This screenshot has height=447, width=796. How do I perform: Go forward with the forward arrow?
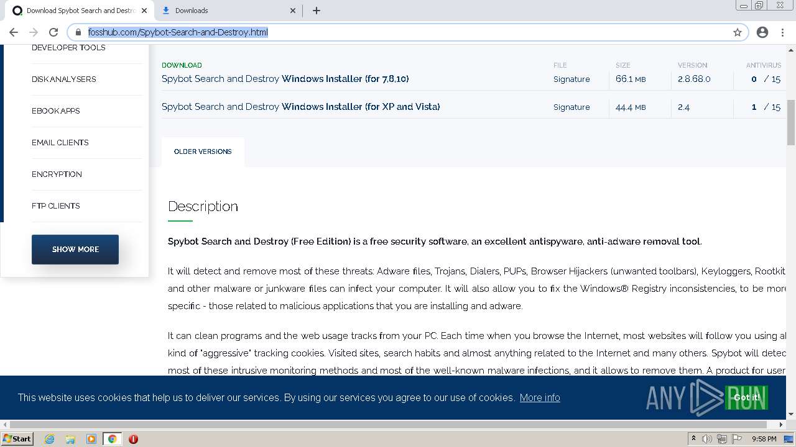tap(34, 32)
